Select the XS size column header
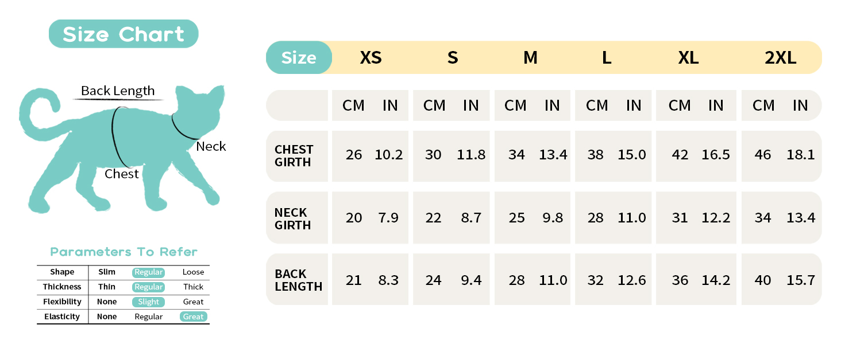The image size is (841, 344). (x=371, y=58)
